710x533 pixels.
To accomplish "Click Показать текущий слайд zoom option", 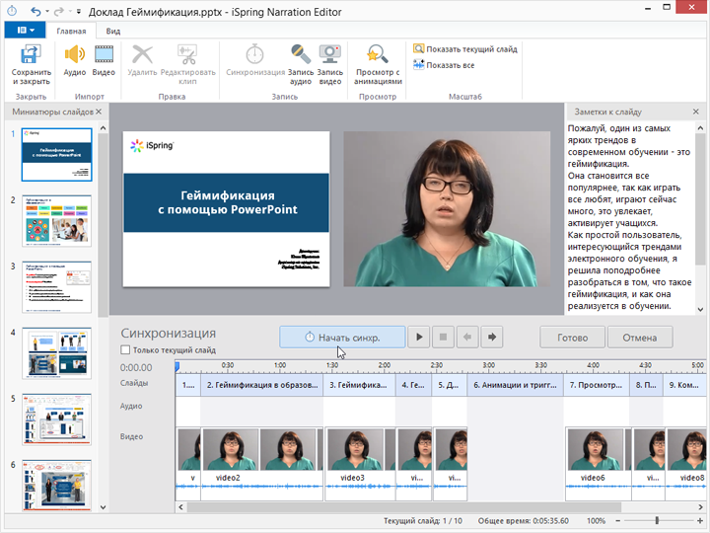I will pyautogui.click(x=465, y=49).
